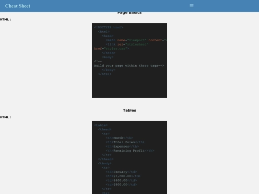Click the <head> opening tag line

pyautogui.click(x=107, y=36)
